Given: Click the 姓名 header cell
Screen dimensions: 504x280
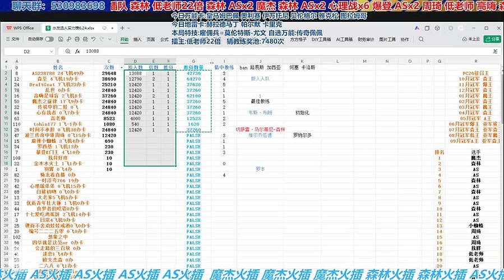Looking at the screenshot, I should pyautogui.click(x=58, y=67).
